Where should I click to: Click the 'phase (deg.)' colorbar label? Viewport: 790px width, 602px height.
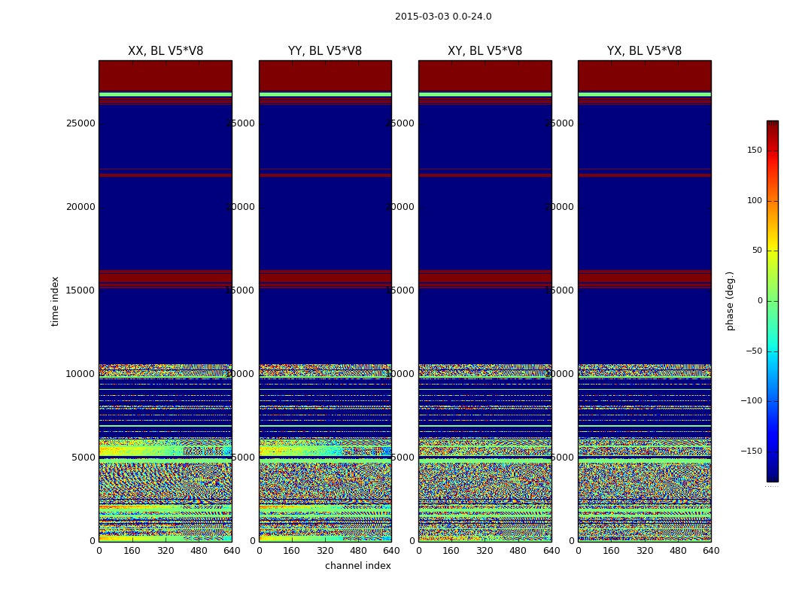pos(730,301)
